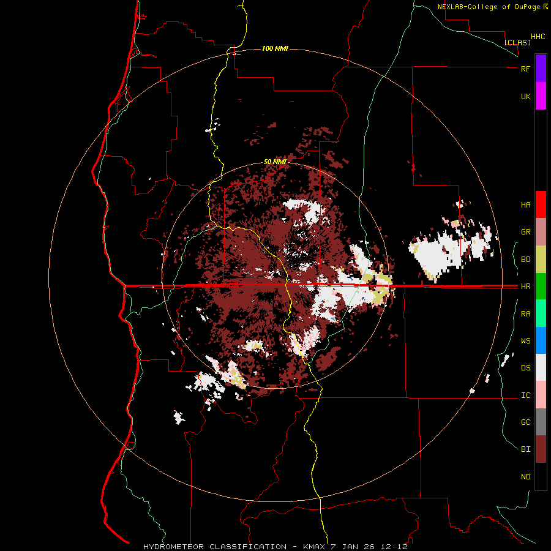Image resolution: width=551 pixels, height=551 pixels.
Task: Select the dusty-pink GR legend swatch
Action: click(x=541, y=232)
